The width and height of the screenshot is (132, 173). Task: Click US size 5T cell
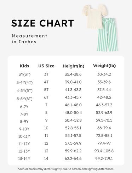[x=46, y=90]
